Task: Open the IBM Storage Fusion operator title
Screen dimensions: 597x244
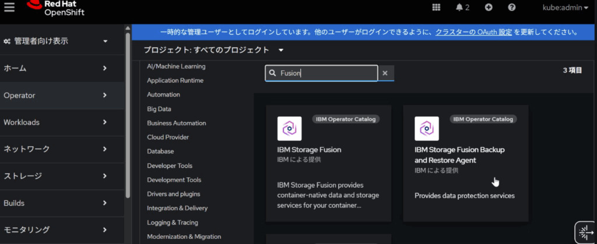Action: (309, 150)
